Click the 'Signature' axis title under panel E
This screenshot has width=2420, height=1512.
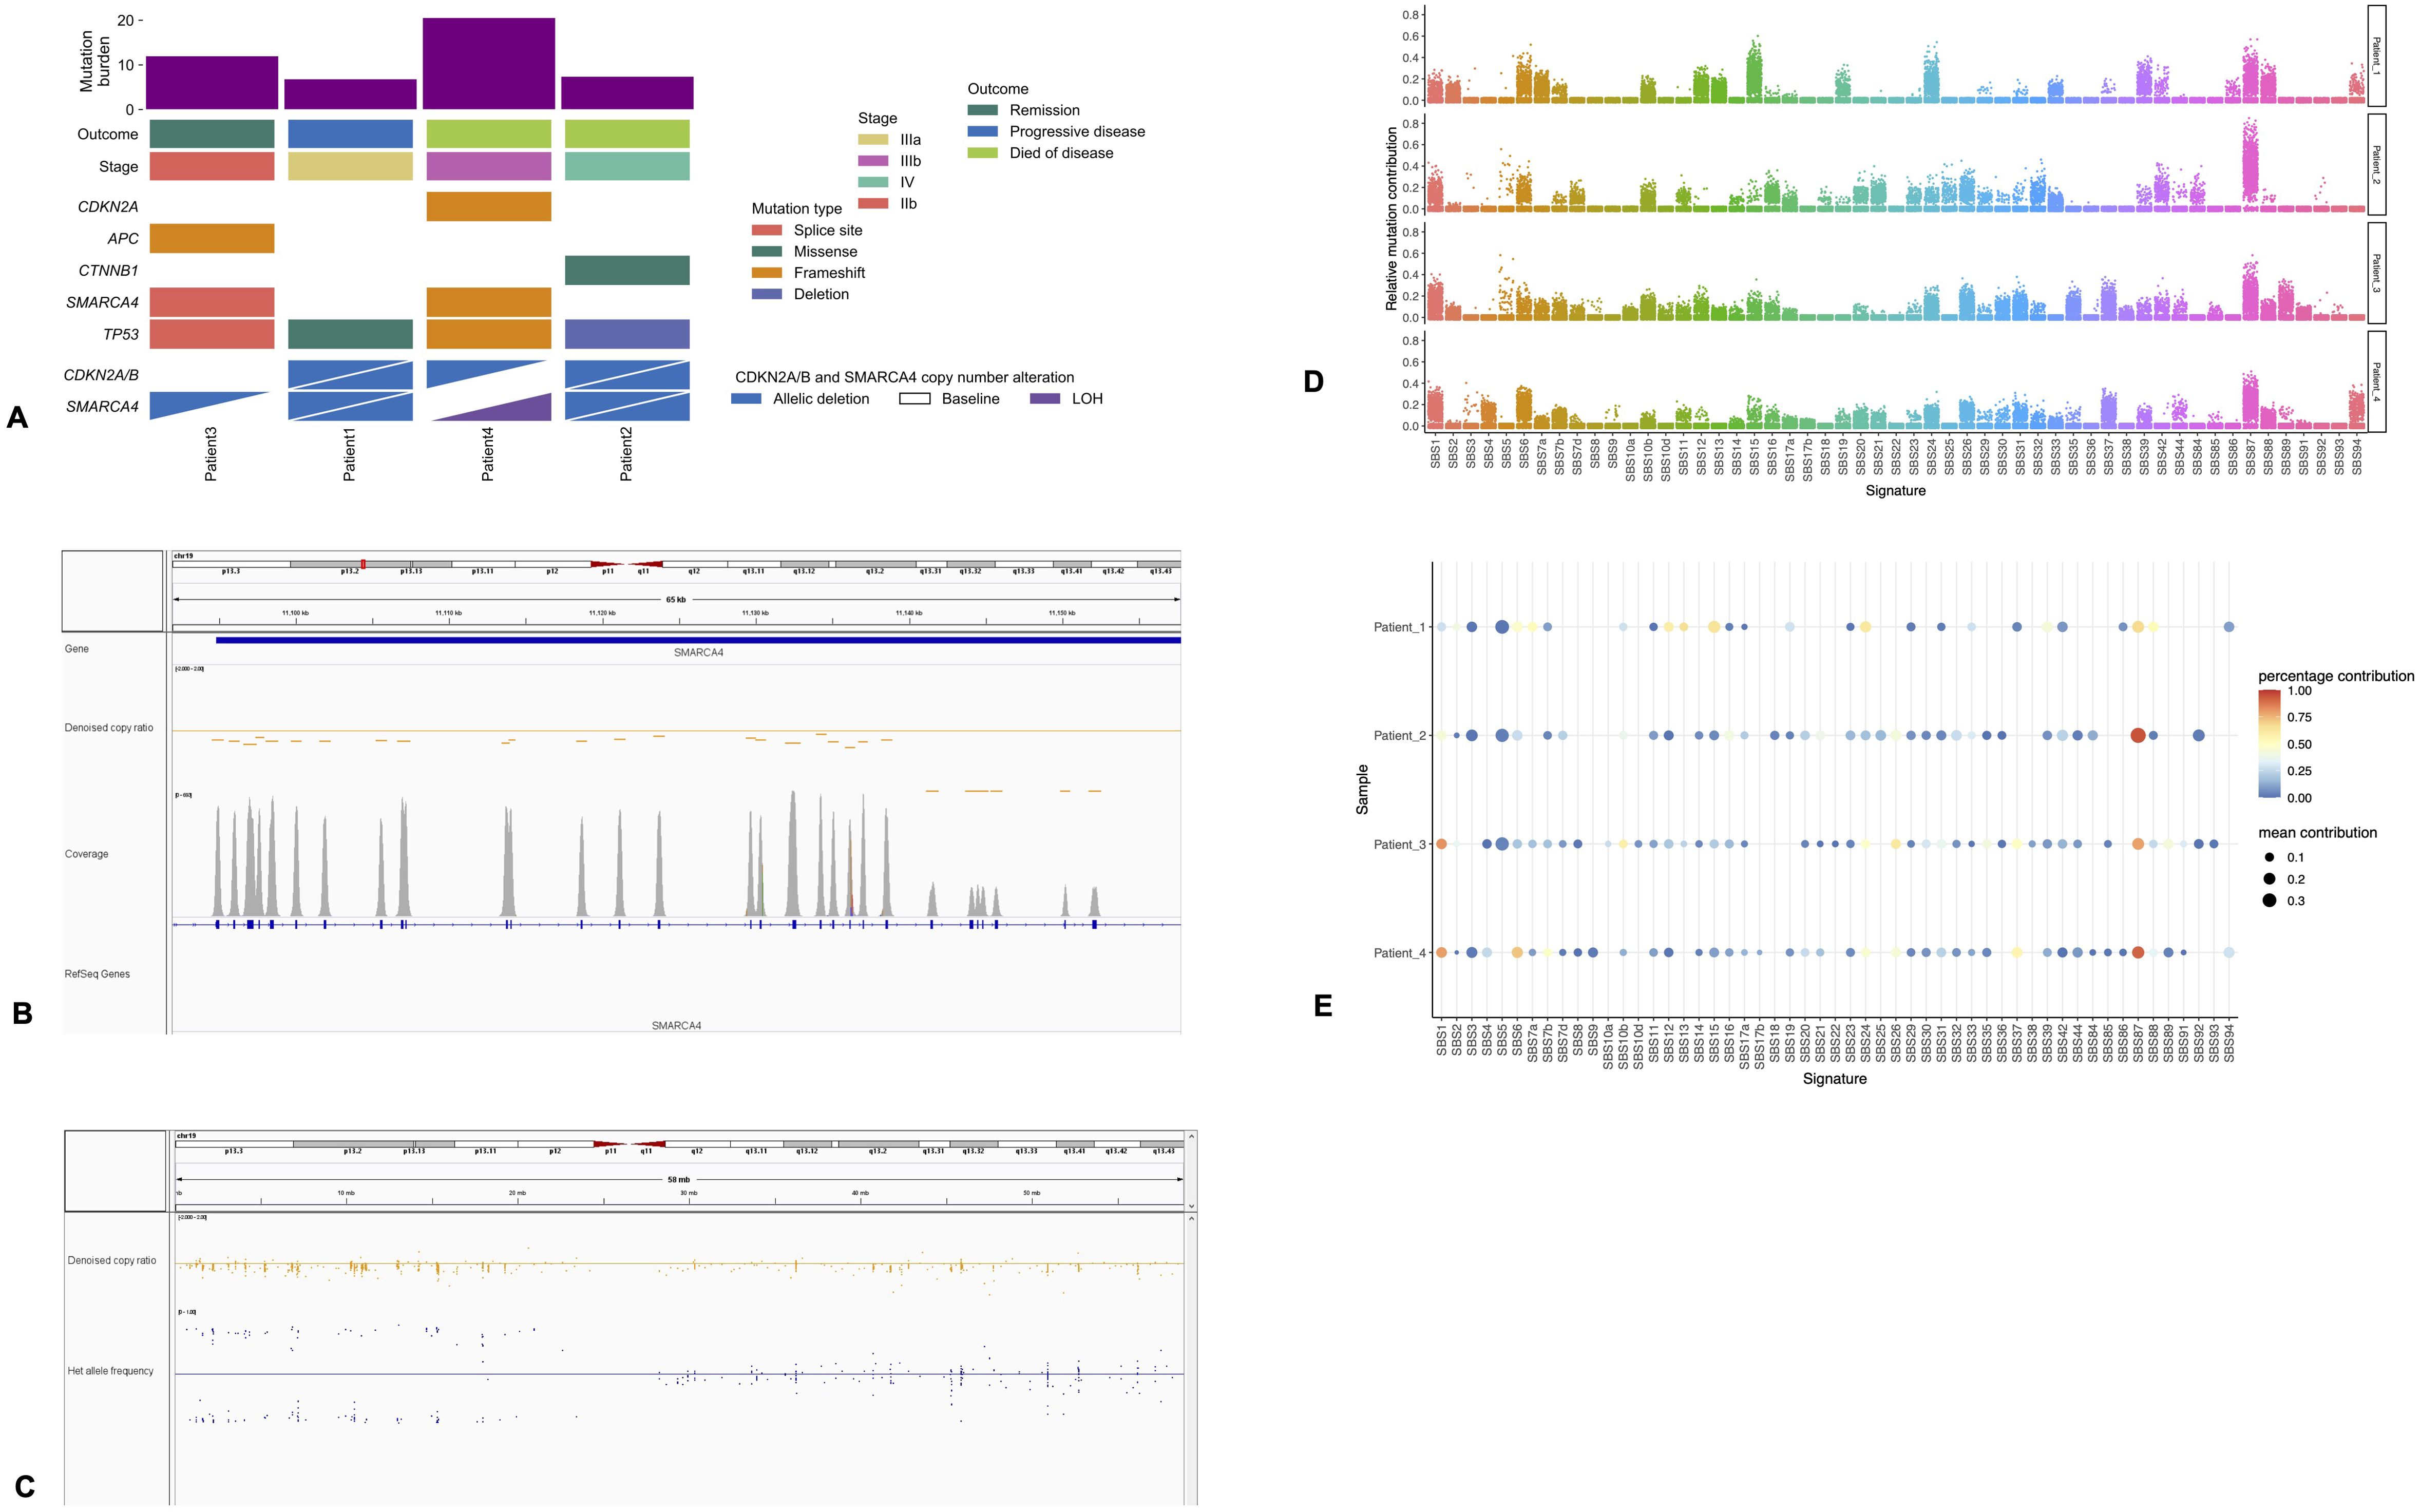point(1834,1079)
